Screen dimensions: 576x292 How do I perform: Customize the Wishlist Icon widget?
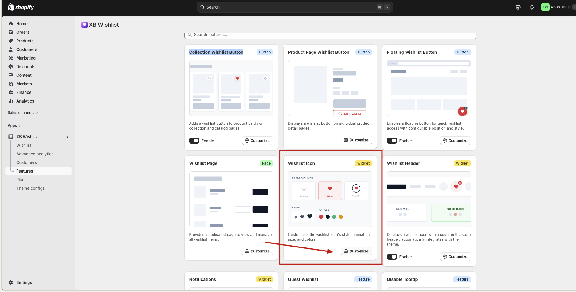coord(356,251)
